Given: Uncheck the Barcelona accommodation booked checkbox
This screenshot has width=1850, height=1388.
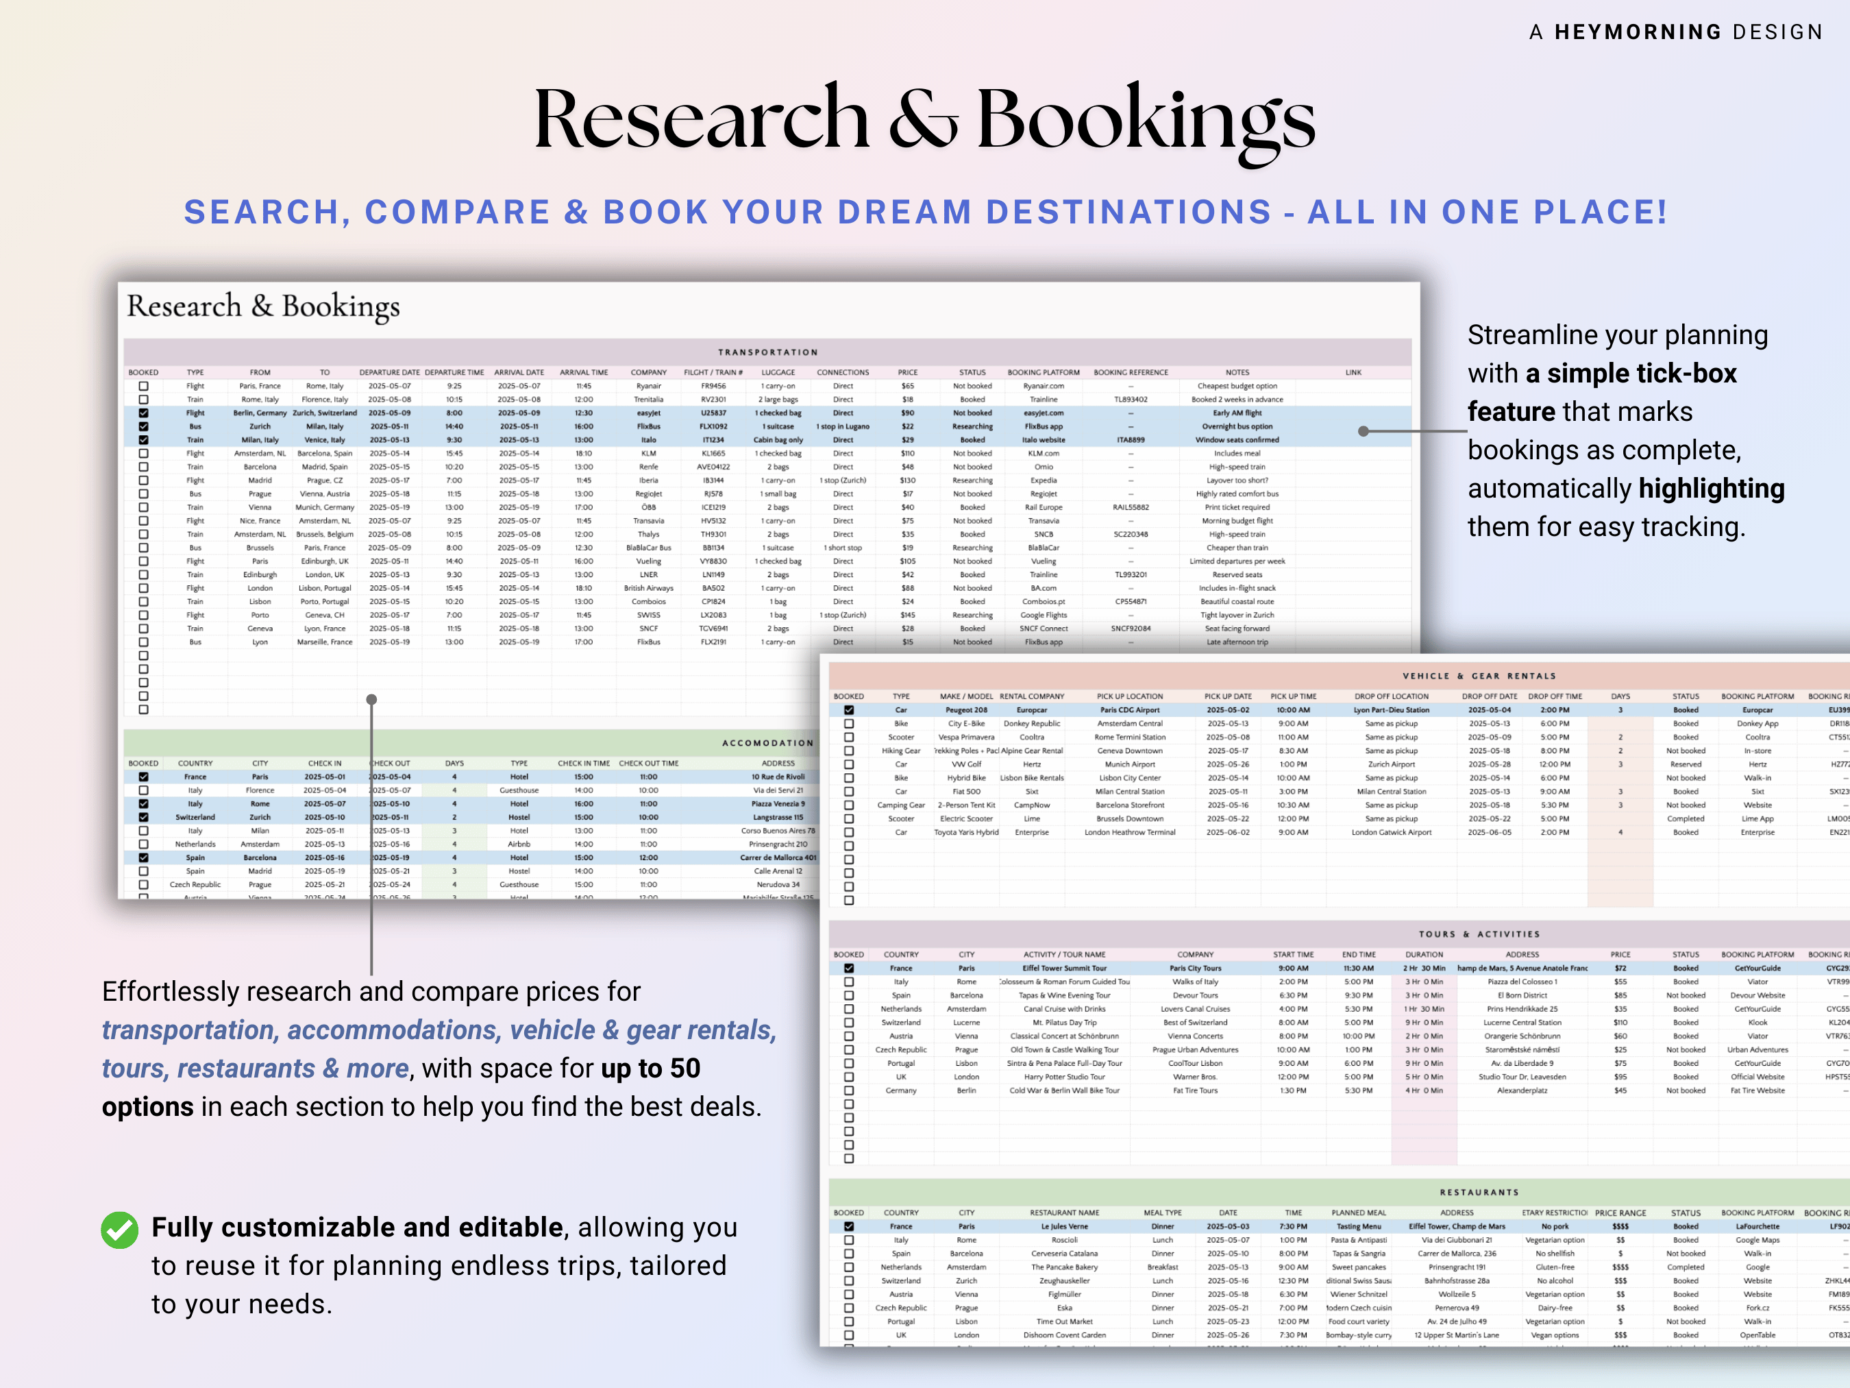Looking at the screenshot, I should (144, 857).
